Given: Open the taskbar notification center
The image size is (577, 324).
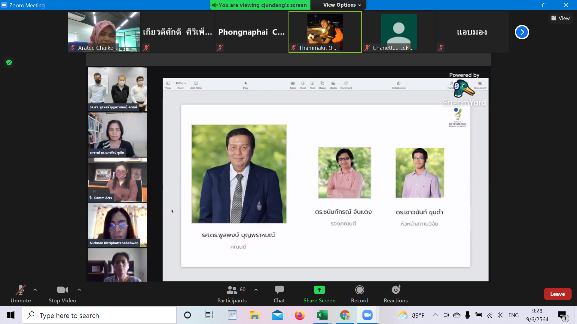Looking at the screenshot, I should coord(562,315).
